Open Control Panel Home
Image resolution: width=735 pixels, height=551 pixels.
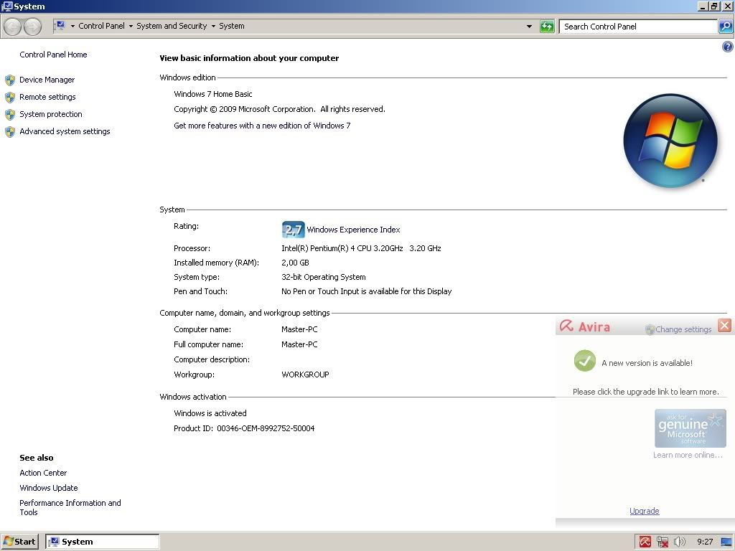point(53,55)
